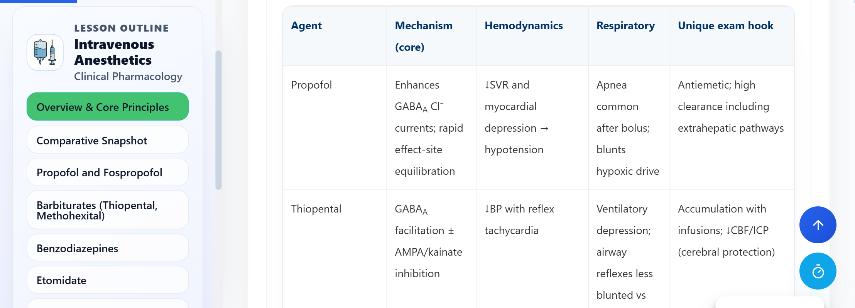Go to Comparative Snapshot section
This screenshot has width=855, height=308.
tap(108, 141)
